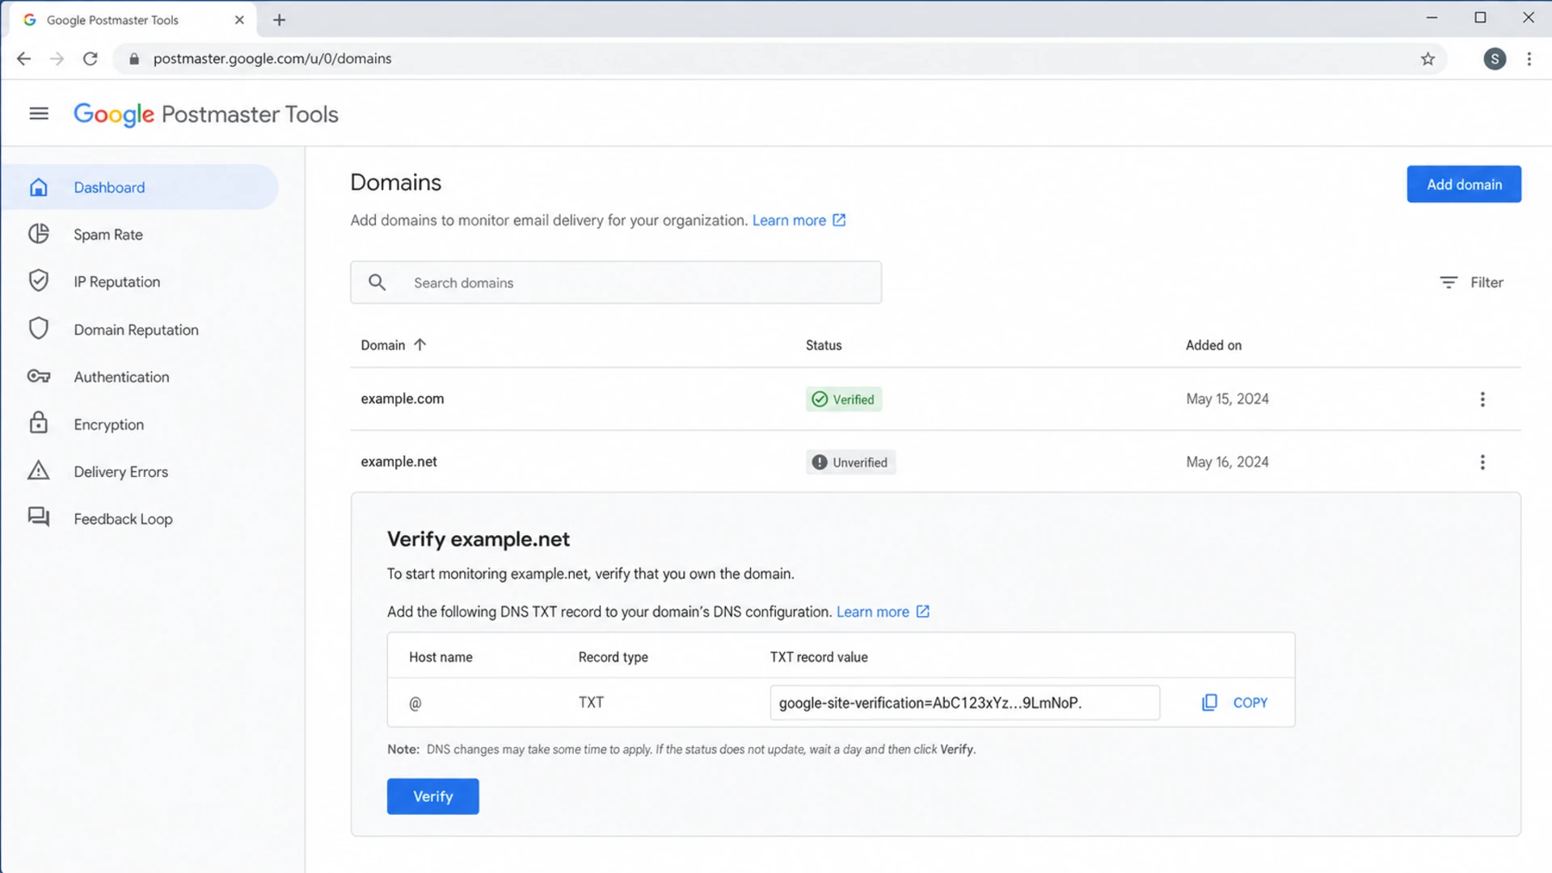
Task: Click the Verify example.net heading
Action: coord(479,539)
